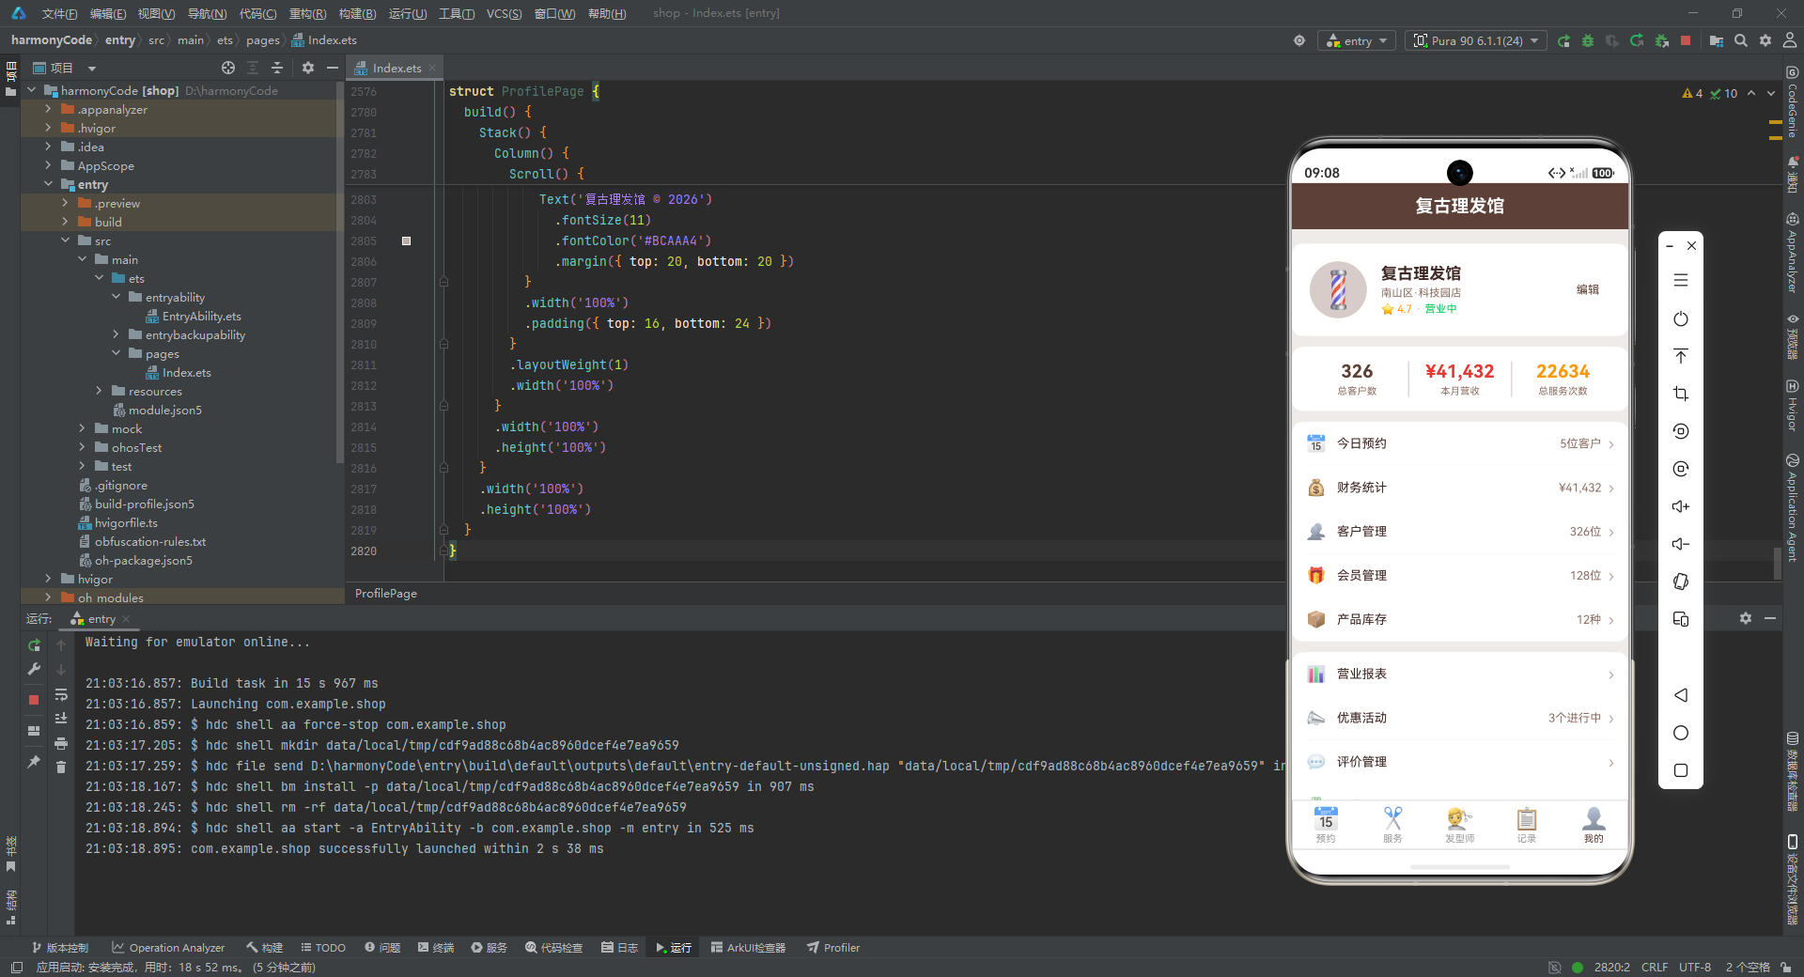Toggle code folding at line 2807
The height and width of the screenshot is (977, 1804).
click(443, 282)
